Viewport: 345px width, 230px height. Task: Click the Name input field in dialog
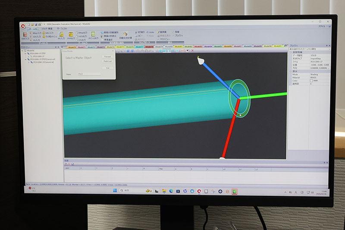tap(88, 74)
